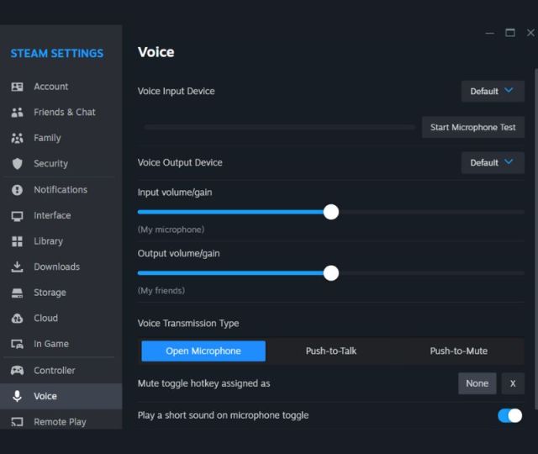Open the Downloads arrow icon
This screenshot has width=538, height=454.
point(17,267)
